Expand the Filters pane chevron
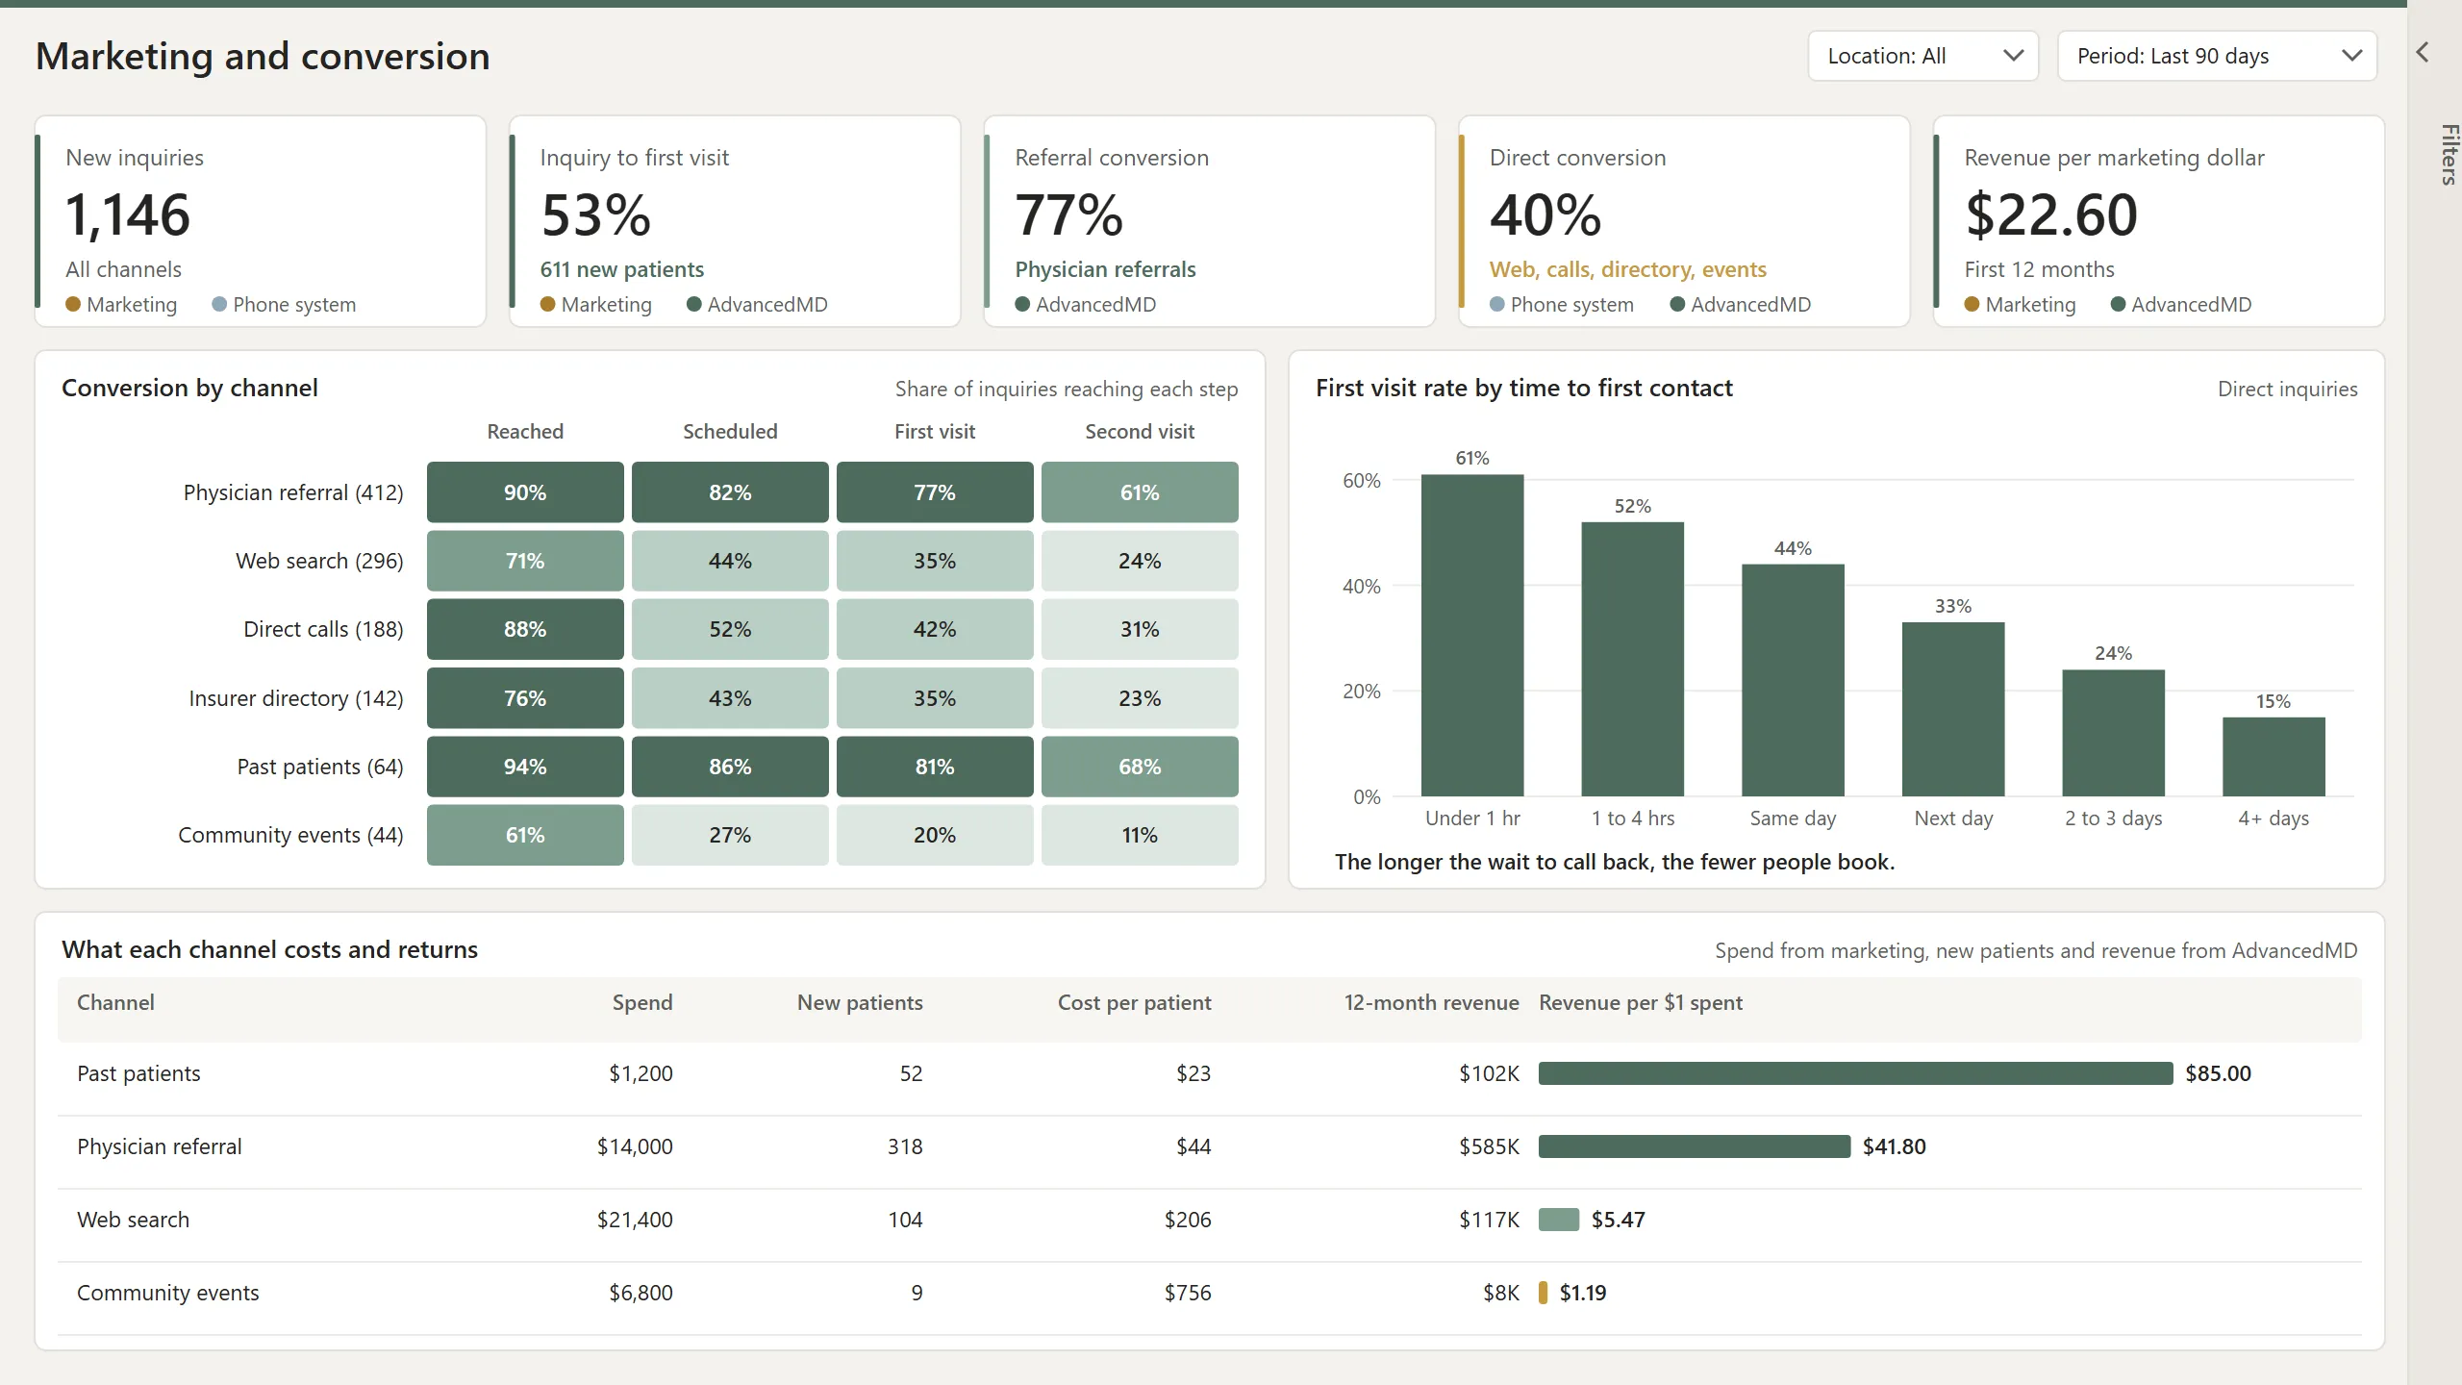 click(2423, 52)
